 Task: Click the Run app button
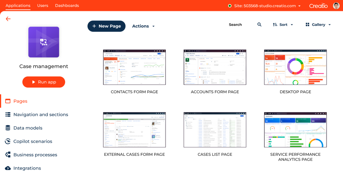point(44,82)
